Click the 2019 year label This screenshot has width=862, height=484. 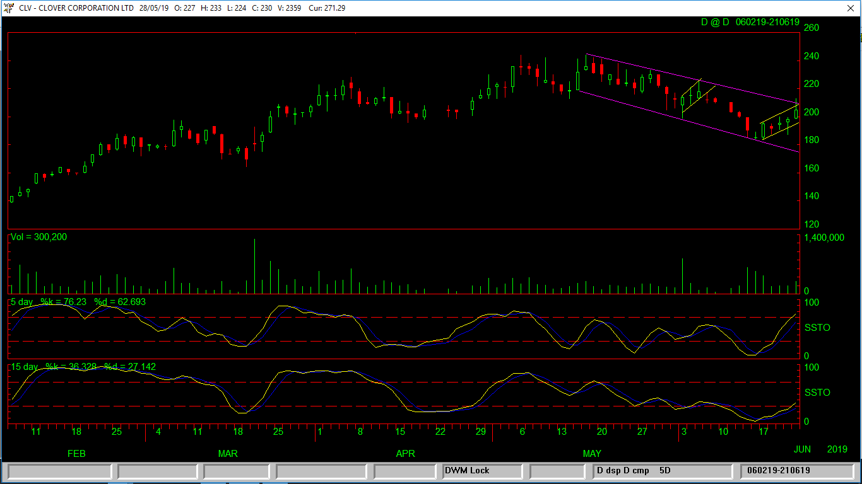click(x=837, y=449)
